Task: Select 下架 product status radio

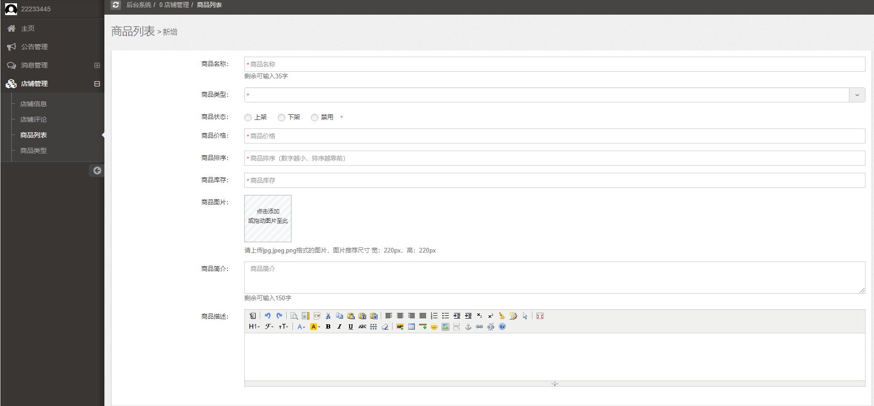Action: pos(282,118)
